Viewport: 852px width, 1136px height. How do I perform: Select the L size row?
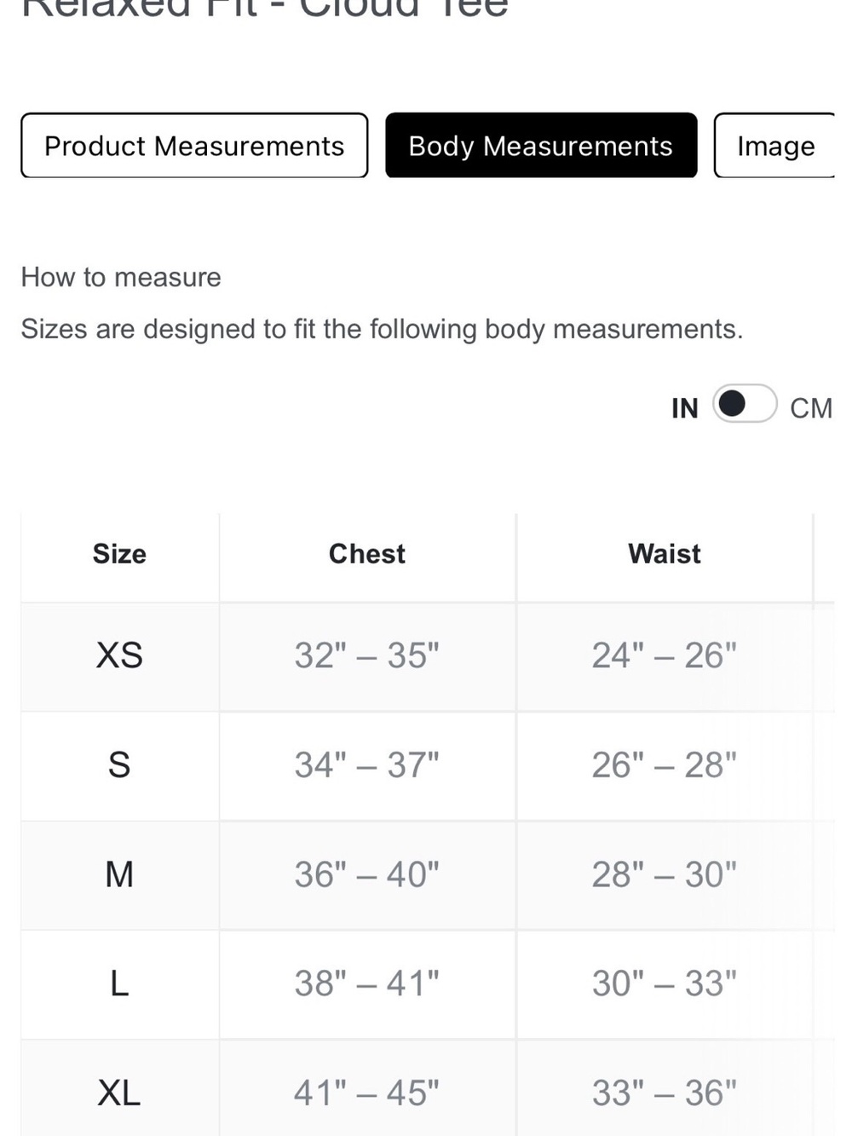pyautogui.click(x=428, y=983)
